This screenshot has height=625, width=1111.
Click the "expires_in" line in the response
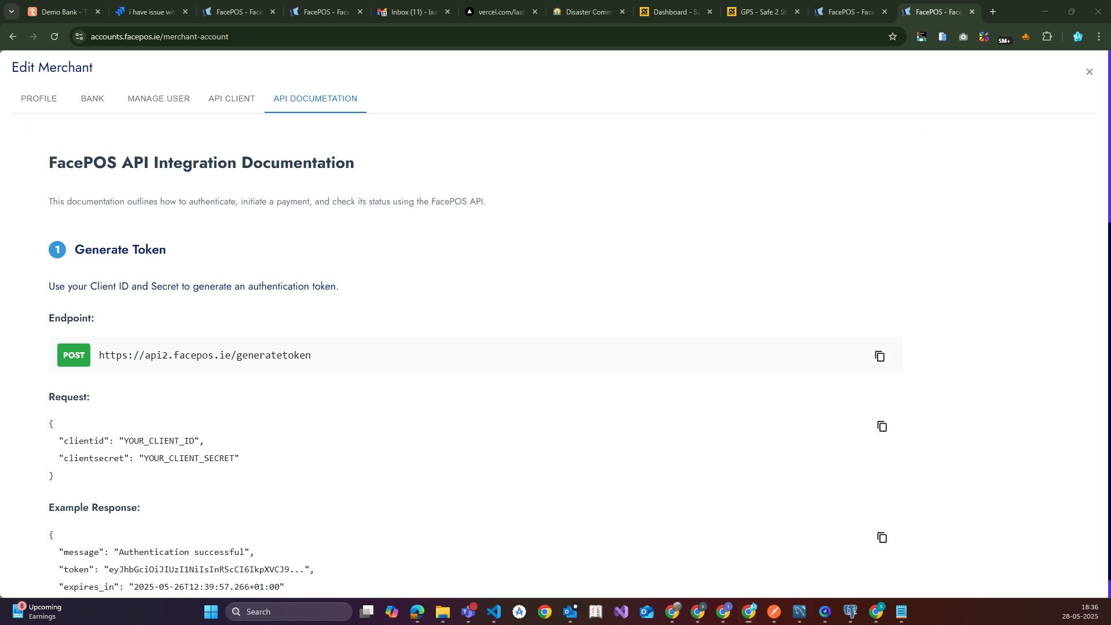[171, 587]
